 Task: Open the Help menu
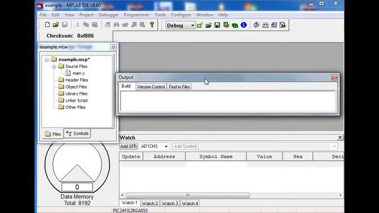point(223,15)
